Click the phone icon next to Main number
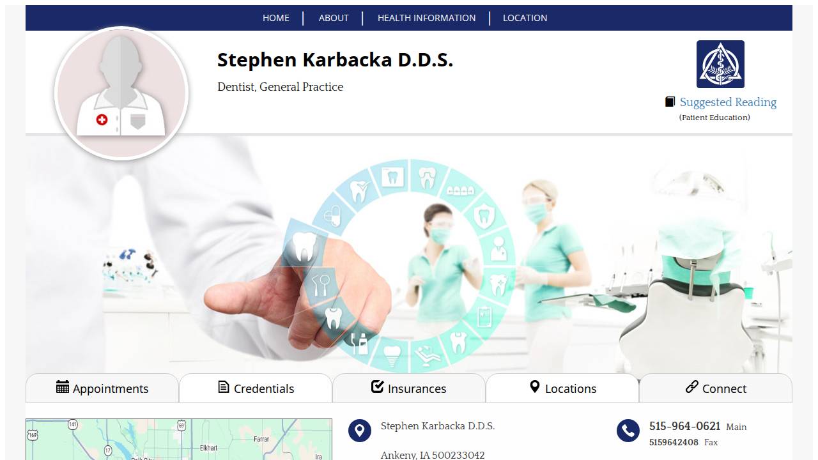The image size is (818, 460). click(628, 431)
